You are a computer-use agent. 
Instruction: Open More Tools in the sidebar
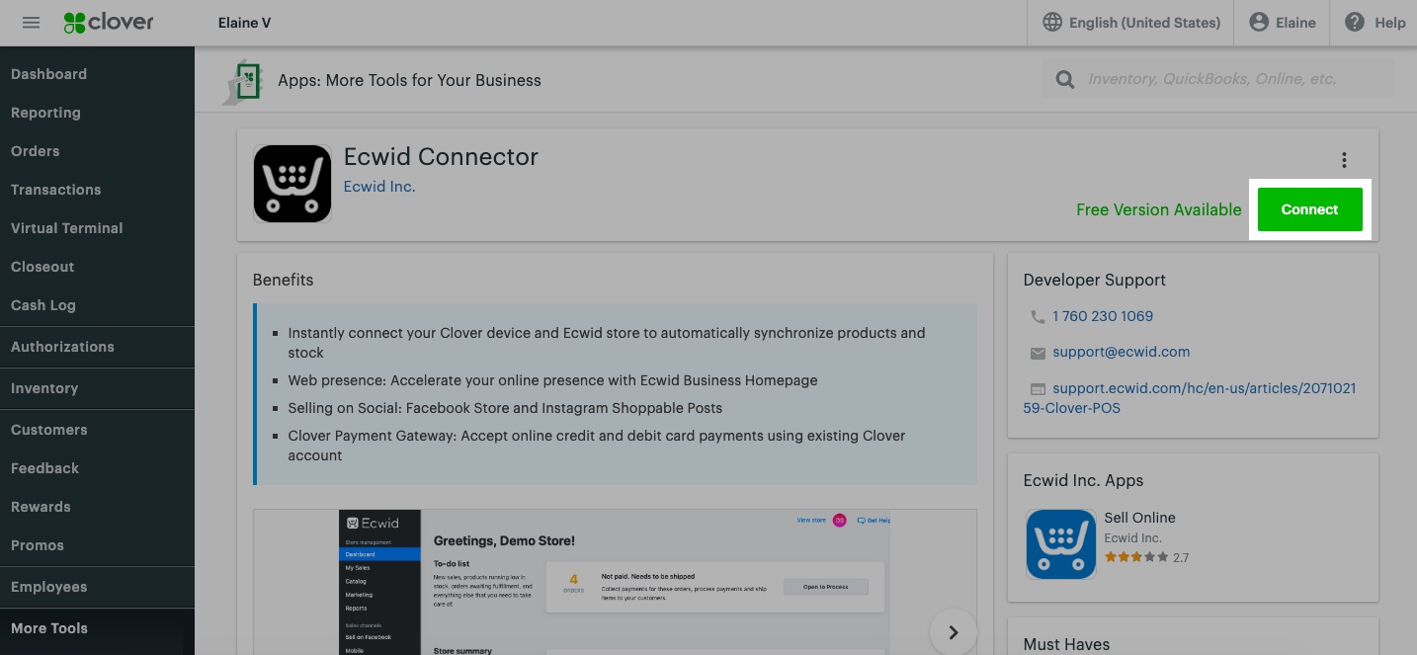coord(48,628)
